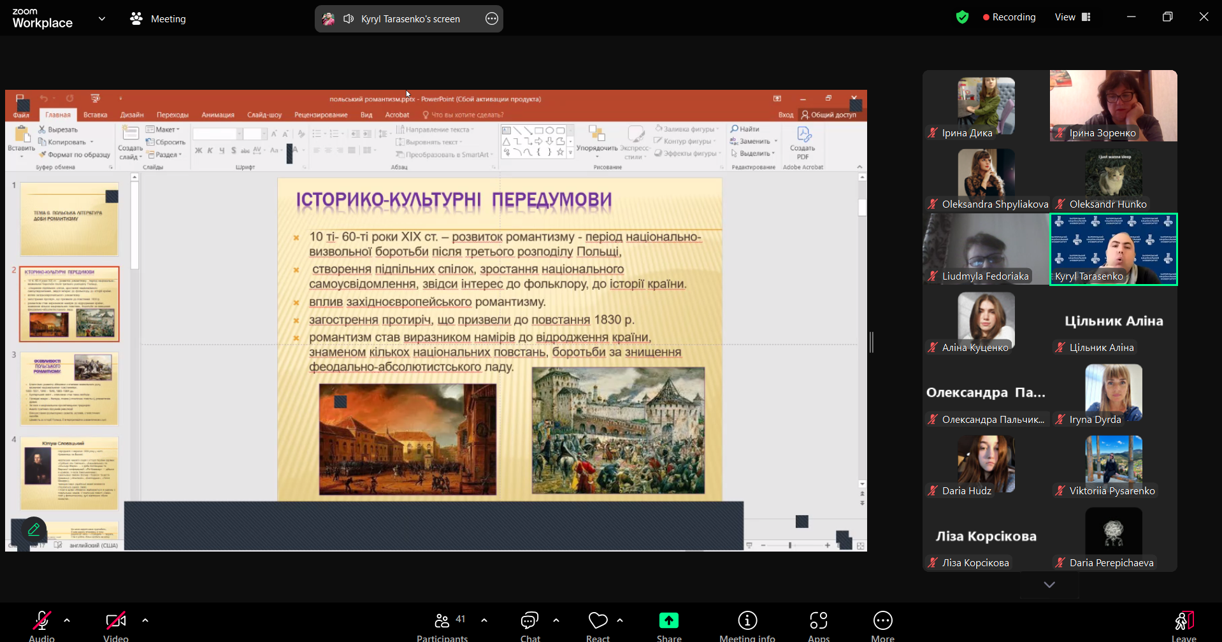Screen dimensions: 1222x642
Task: Select the Формат по образцу (Format Painter) icon
Action: point(43,154)
